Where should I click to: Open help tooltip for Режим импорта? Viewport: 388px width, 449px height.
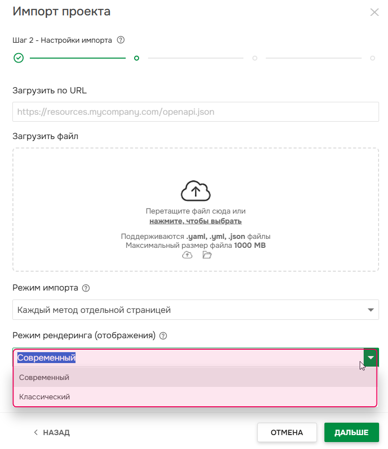point(86,288)
